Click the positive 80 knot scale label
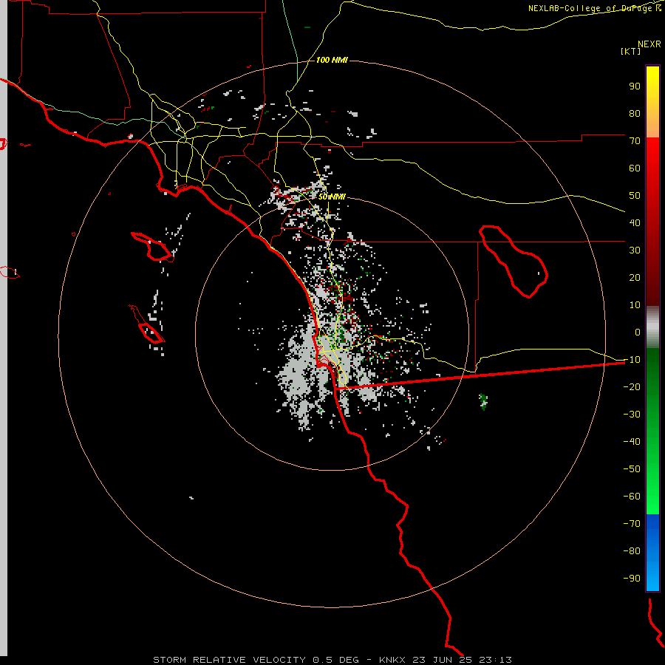 [x=635, y=113]
